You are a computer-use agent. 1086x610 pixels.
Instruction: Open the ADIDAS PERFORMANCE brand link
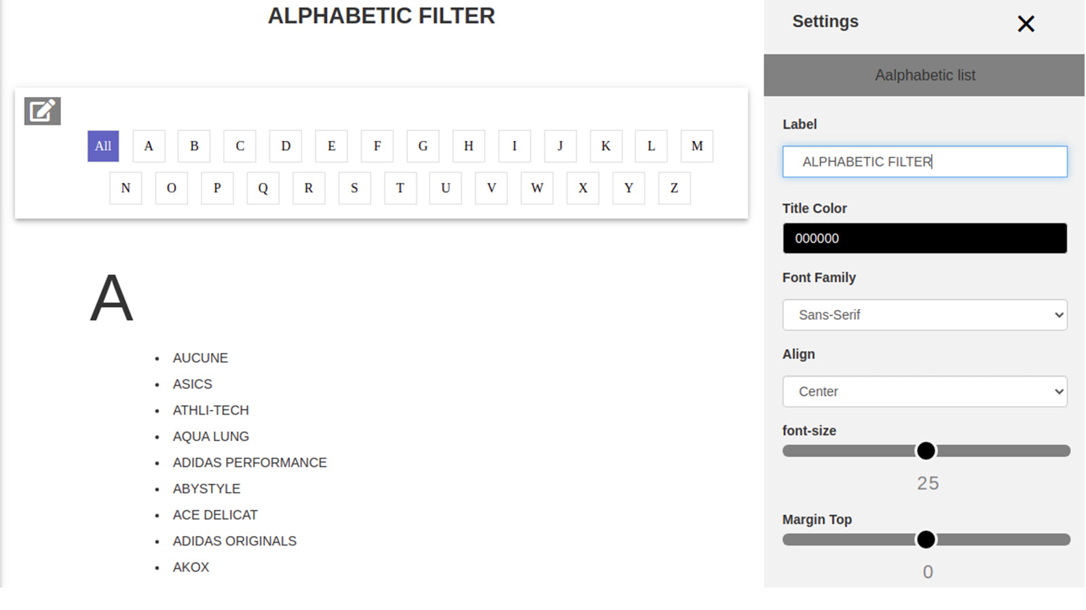(250, 463)
